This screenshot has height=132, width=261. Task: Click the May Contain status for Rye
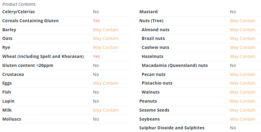[x=106, y=47]
